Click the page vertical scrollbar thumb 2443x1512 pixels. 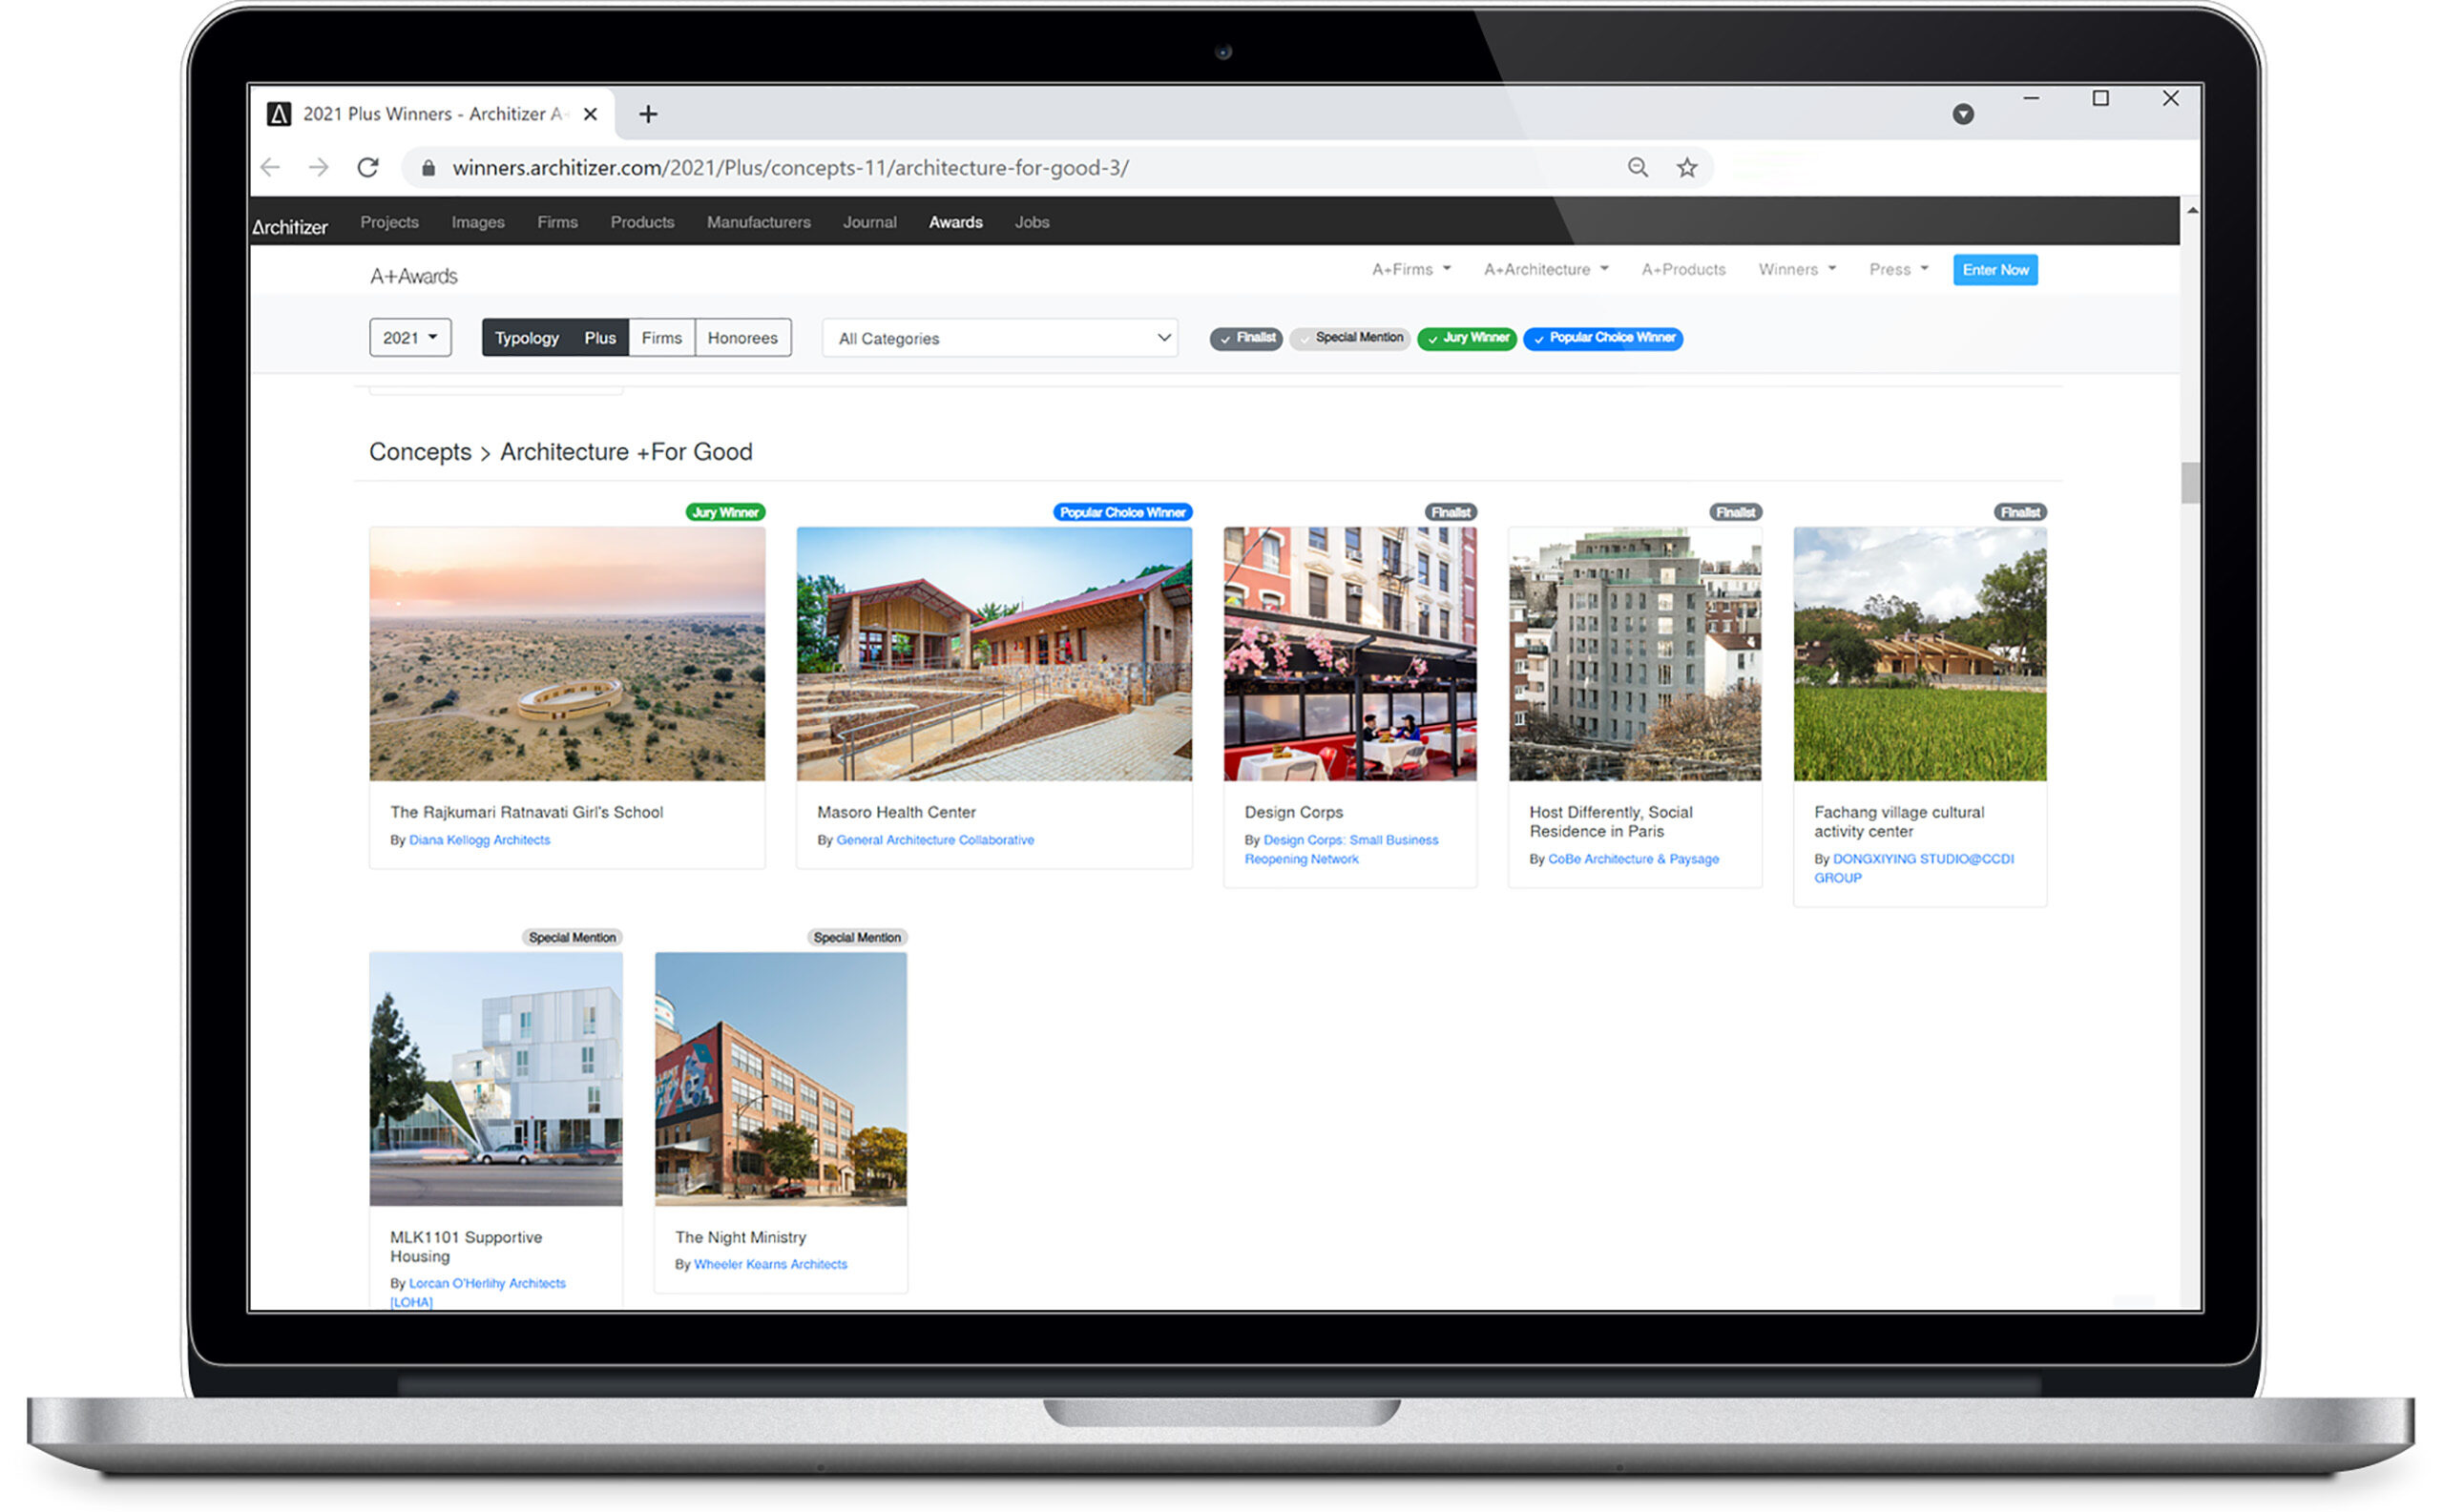coord(2190,483)
